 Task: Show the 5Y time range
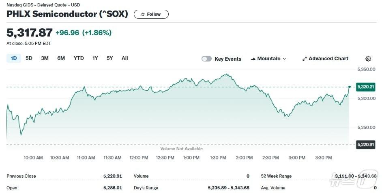pos(110,58)
